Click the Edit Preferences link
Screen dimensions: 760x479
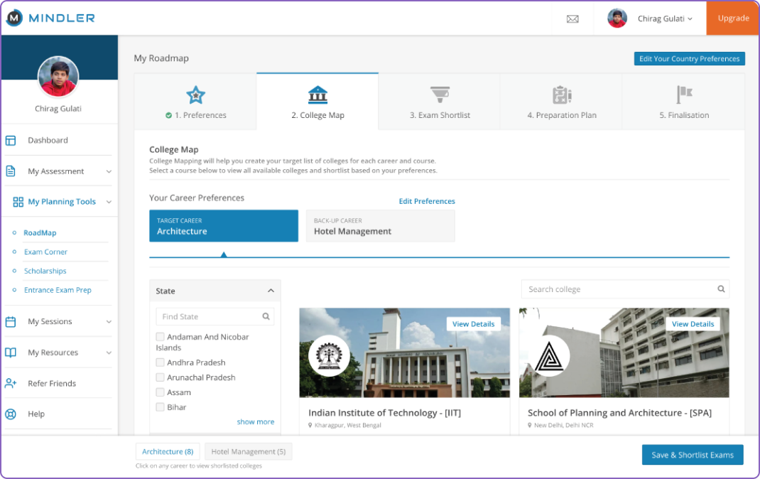click(427, 201)
